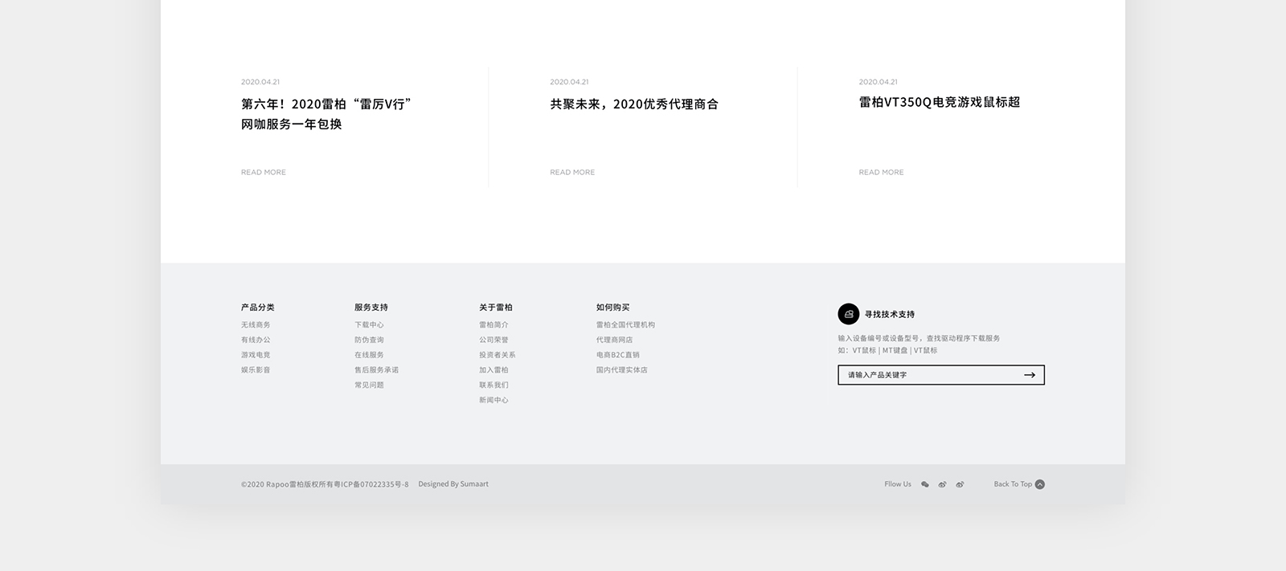The width and height of the screenshot is (1286, 571).
Task: Click the tech support round black icon
Action: click(848, 314)
